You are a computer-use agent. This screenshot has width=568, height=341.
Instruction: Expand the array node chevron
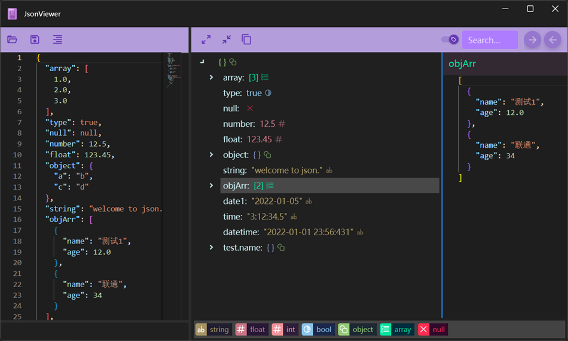click(x=211, y=78)
